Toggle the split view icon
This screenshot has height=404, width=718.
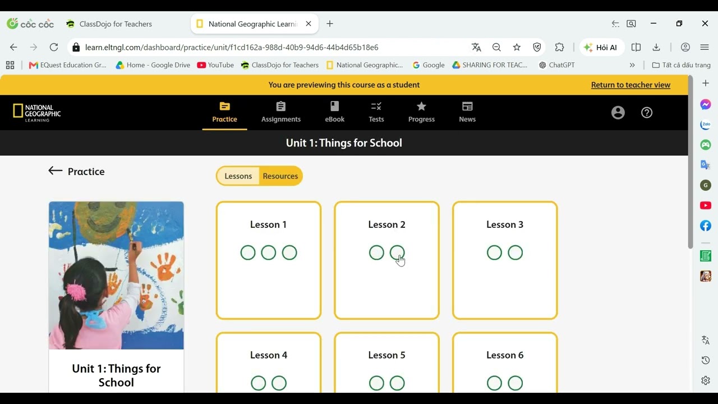[636, 47]
